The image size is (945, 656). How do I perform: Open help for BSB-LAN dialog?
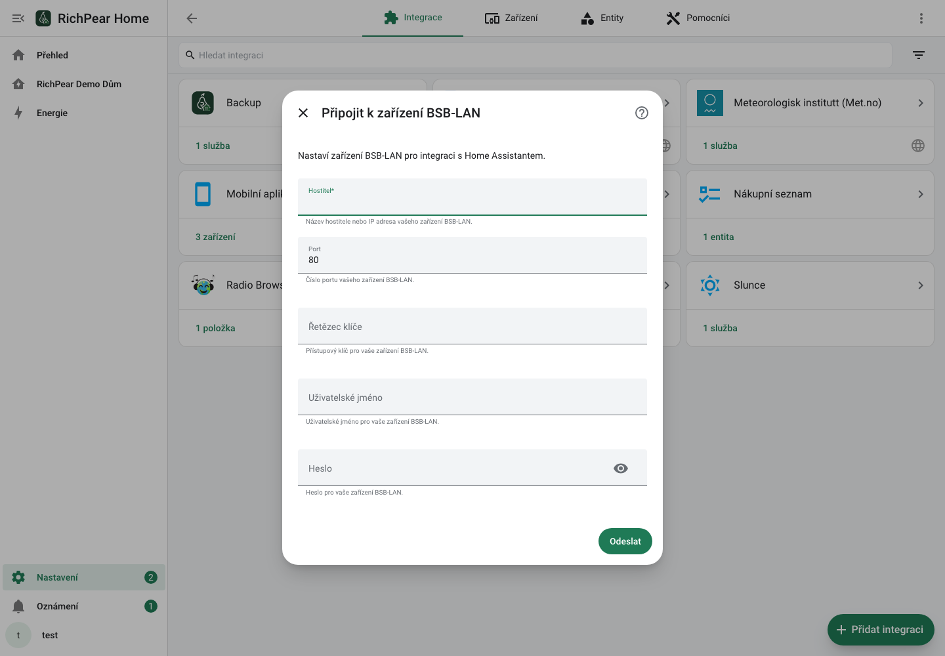point(642,113)
